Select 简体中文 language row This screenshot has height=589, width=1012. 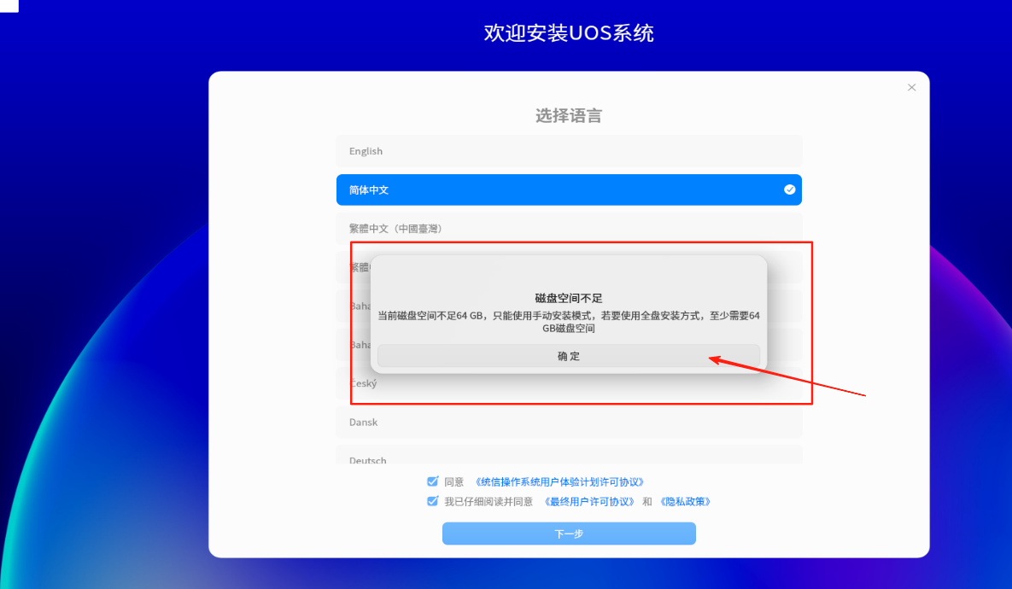pos(569,190)
